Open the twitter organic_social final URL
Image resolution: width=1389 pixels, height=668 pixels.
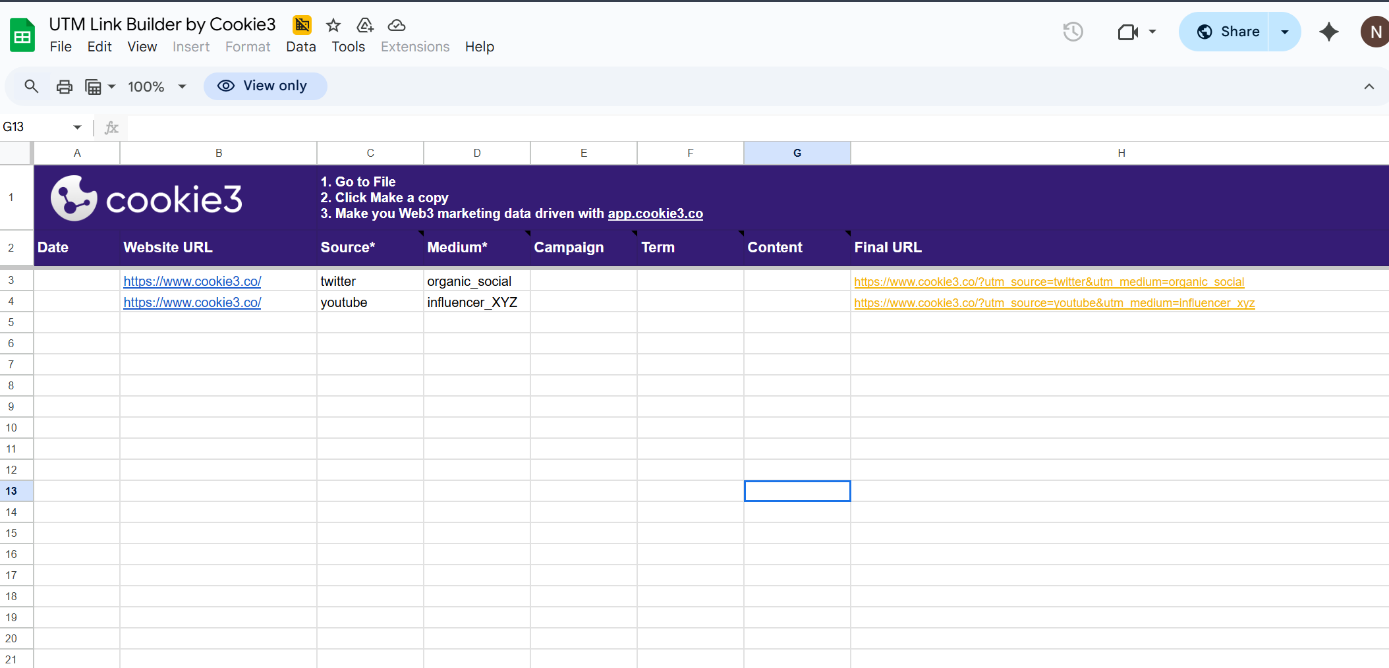tap(1049, 282)
